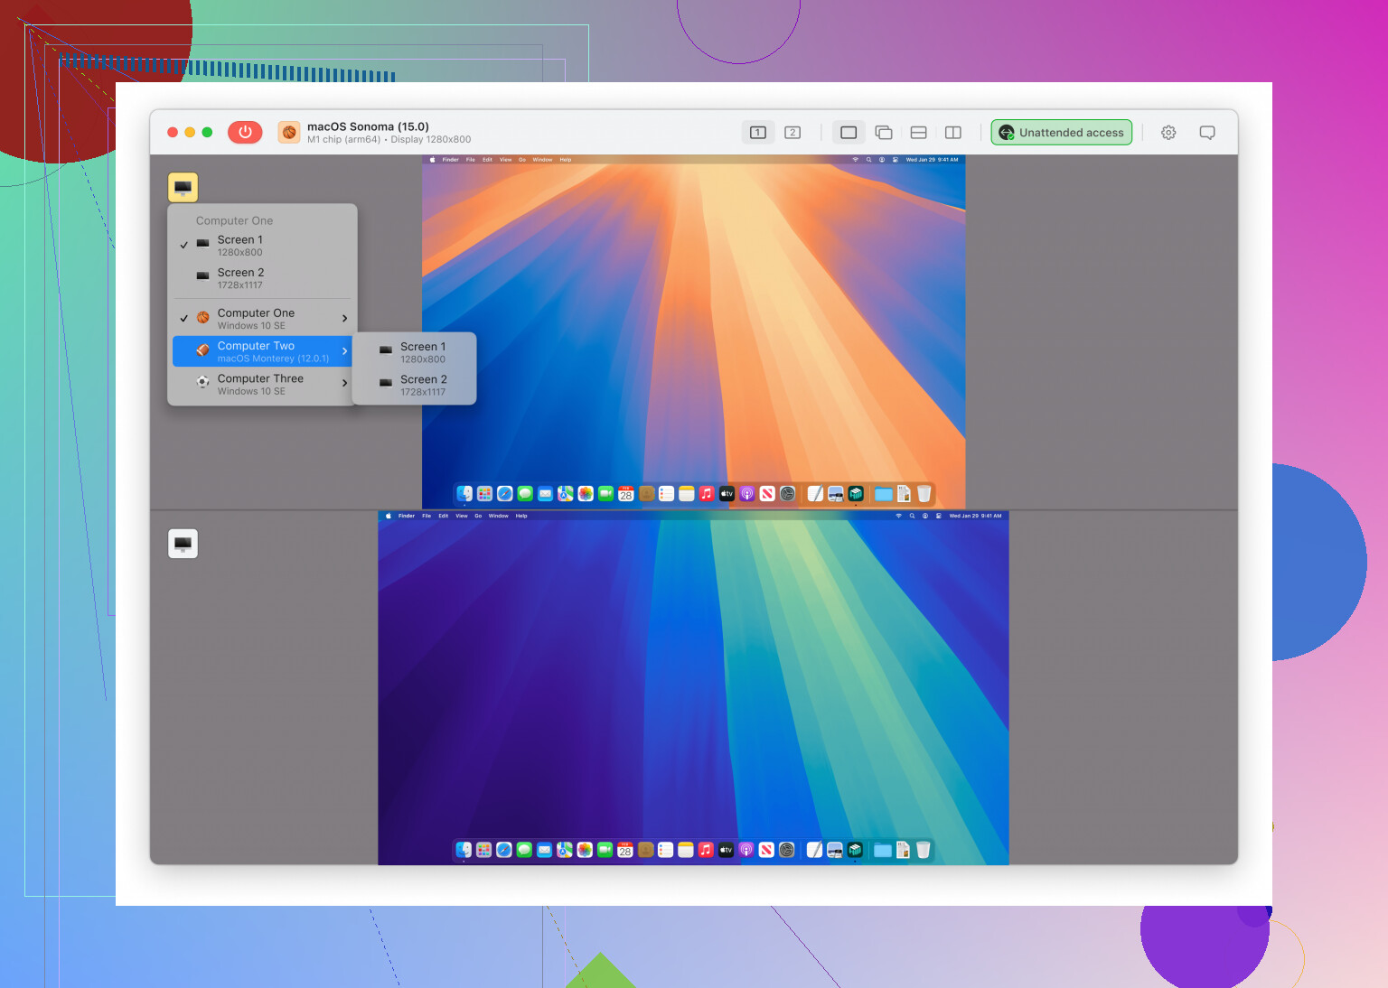Choose the horizontal split layout icon
Image resolution: width=1388 pixels, height=988 pixels.
coord(918,133)
